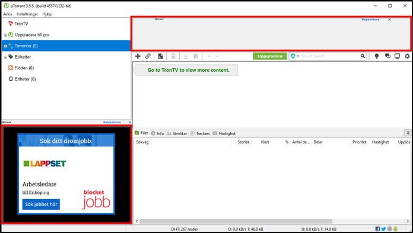The image size is (413, 233).
Task: Click the RSS icon beside Flöden
Action: pos(11,68)
